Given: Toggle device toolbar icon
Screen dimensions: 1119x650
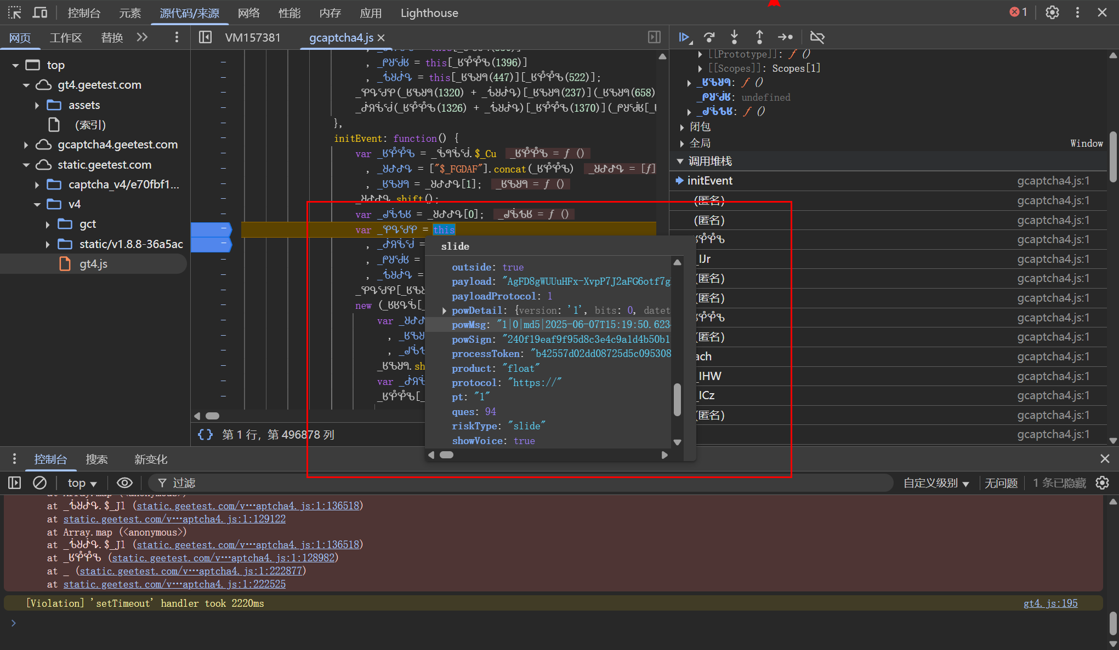Looking at the screenshot, I should pyautogui.click(x=40, y=13).
